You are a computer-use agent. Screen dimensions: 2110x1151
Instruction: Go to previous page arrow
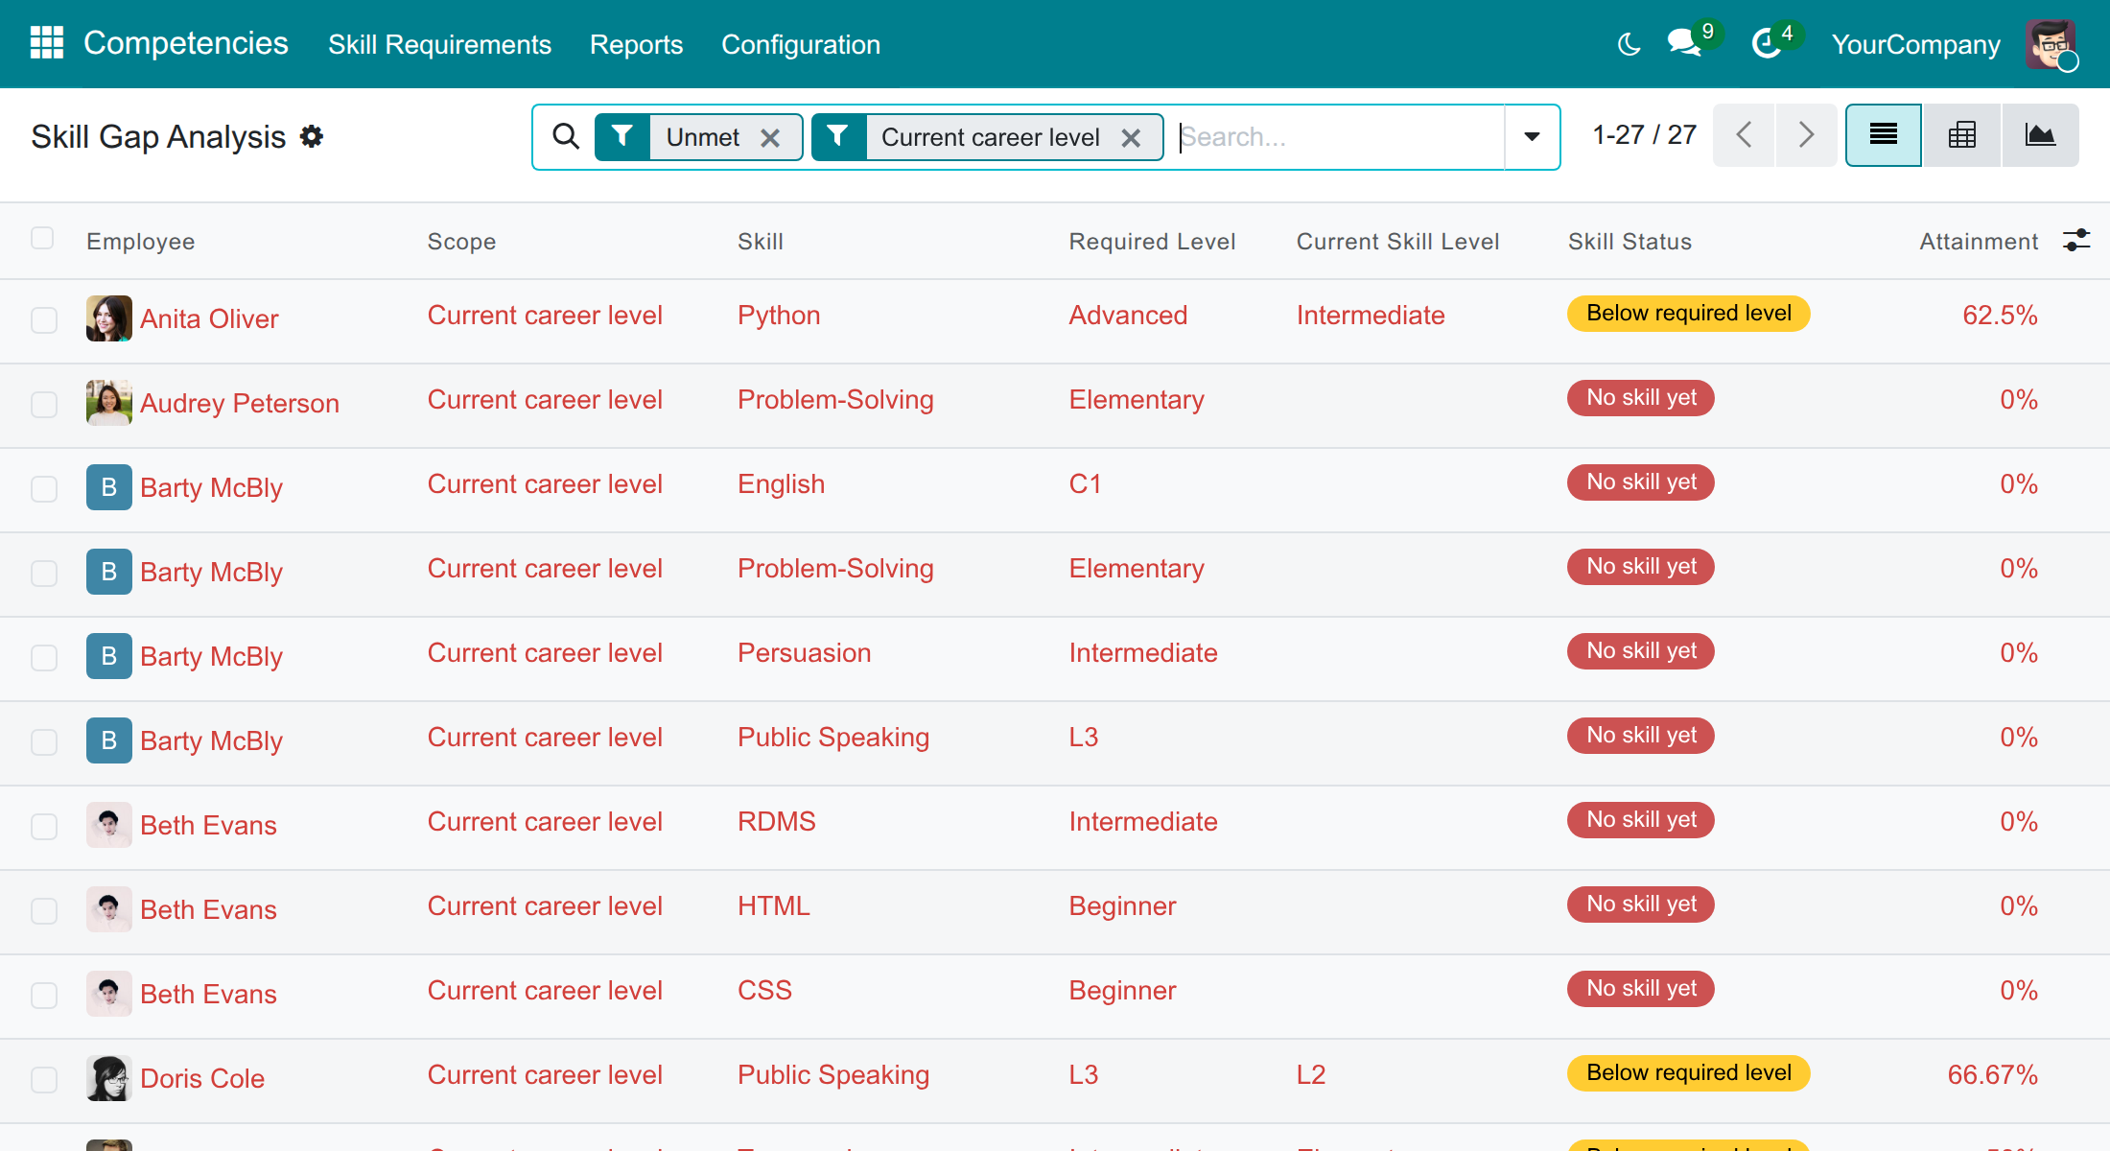(x=1744, y=135)
